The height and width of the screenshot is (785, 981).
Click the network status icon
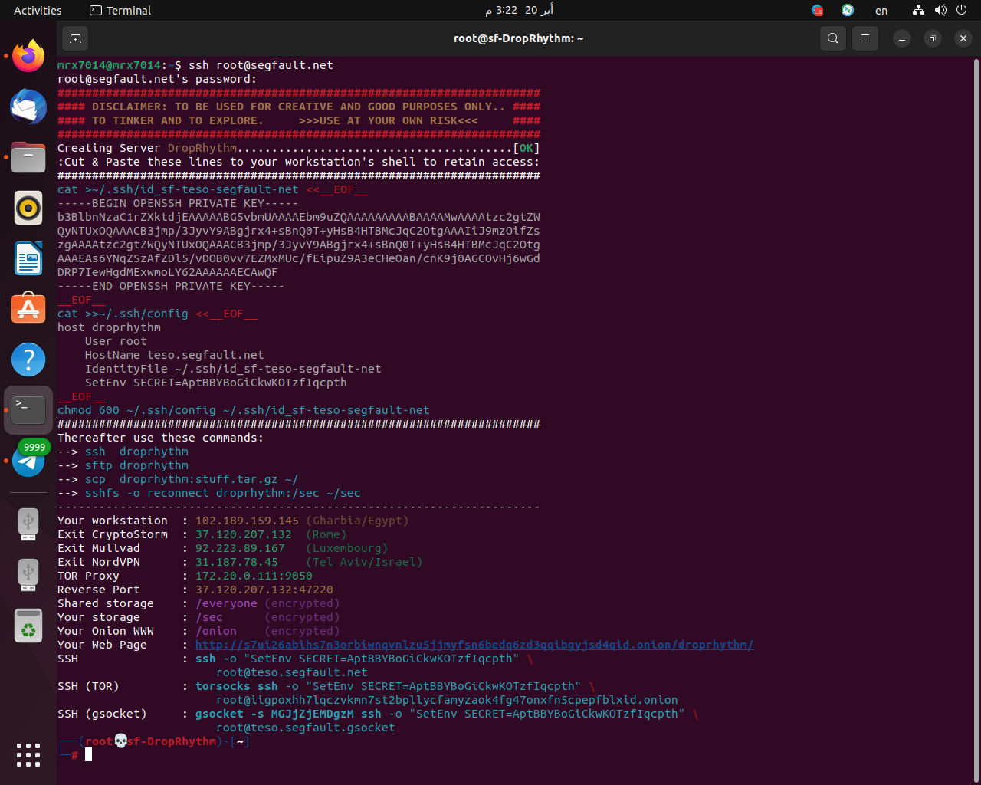tap(918, 10)
